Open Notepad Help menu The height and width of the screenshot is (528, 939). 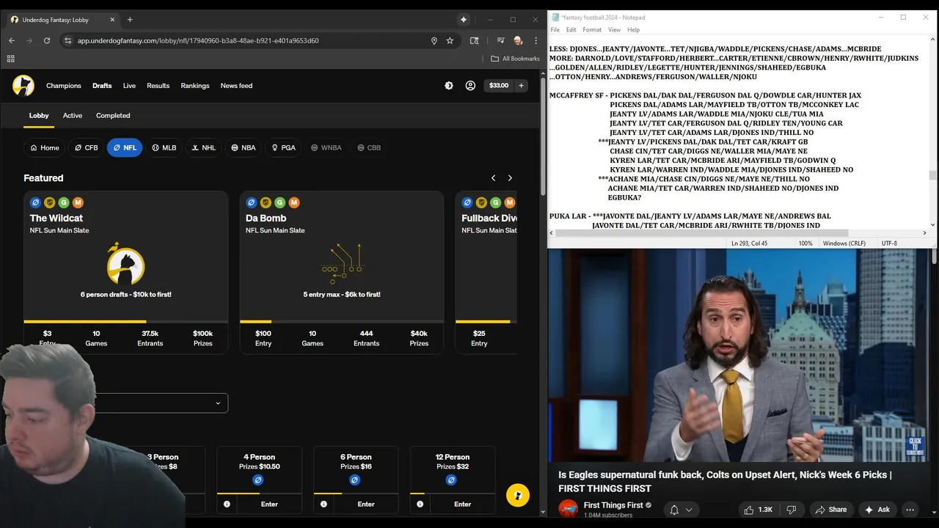click(x=633, y=30)
